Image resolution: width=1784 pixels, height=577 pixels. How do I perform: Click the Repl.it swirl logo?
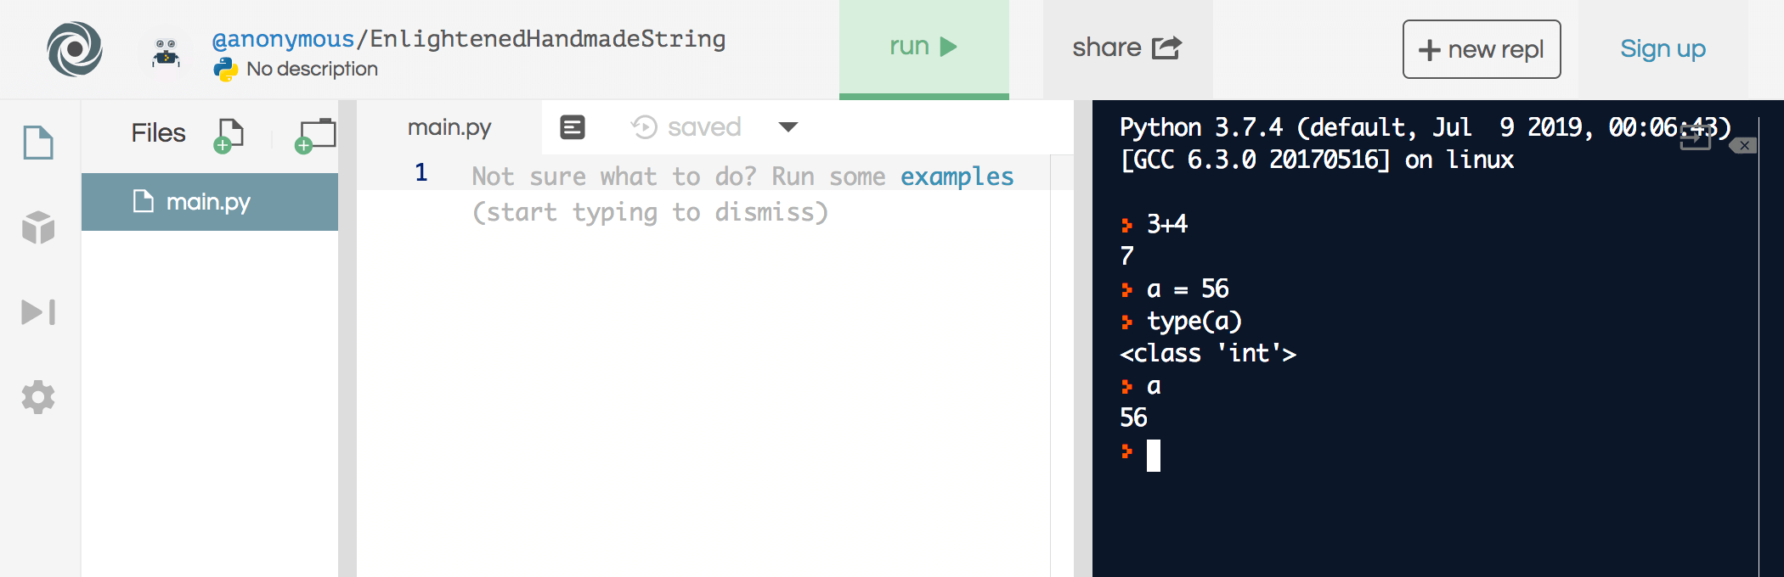click(75, 49)
